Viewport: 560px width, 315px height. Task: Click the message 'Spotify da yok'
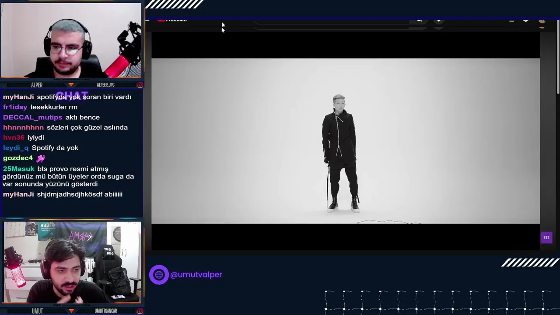(x=55, y=148)
